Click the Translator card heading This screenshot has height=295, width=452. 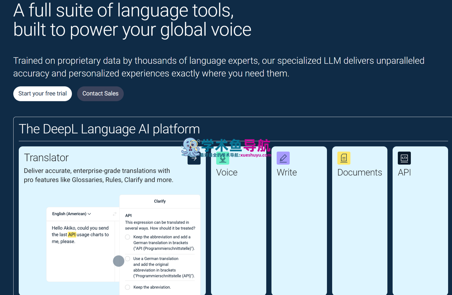(46, 158)
